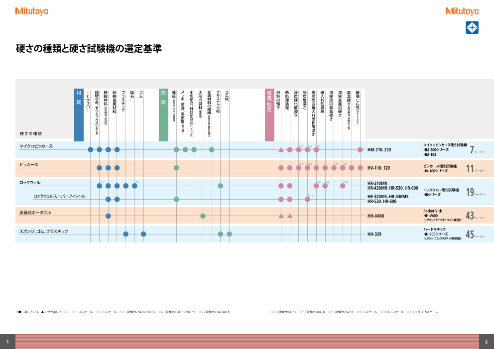Click page number 2 in footer
494x349 pixels.
pyautogui.click(x=487, y=342)
